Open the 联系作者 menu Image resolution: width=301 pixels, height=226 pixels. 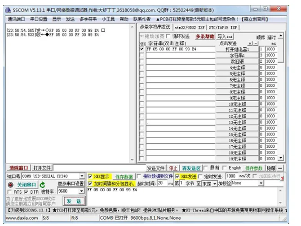coord(142,19)
